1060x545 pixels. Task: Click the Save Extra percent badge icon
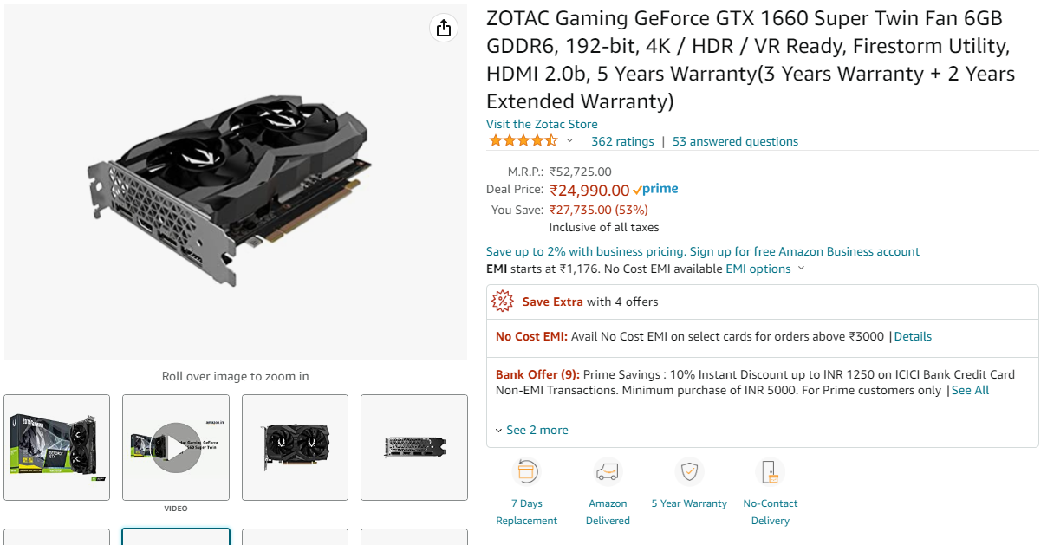click(x=503, y=302)
